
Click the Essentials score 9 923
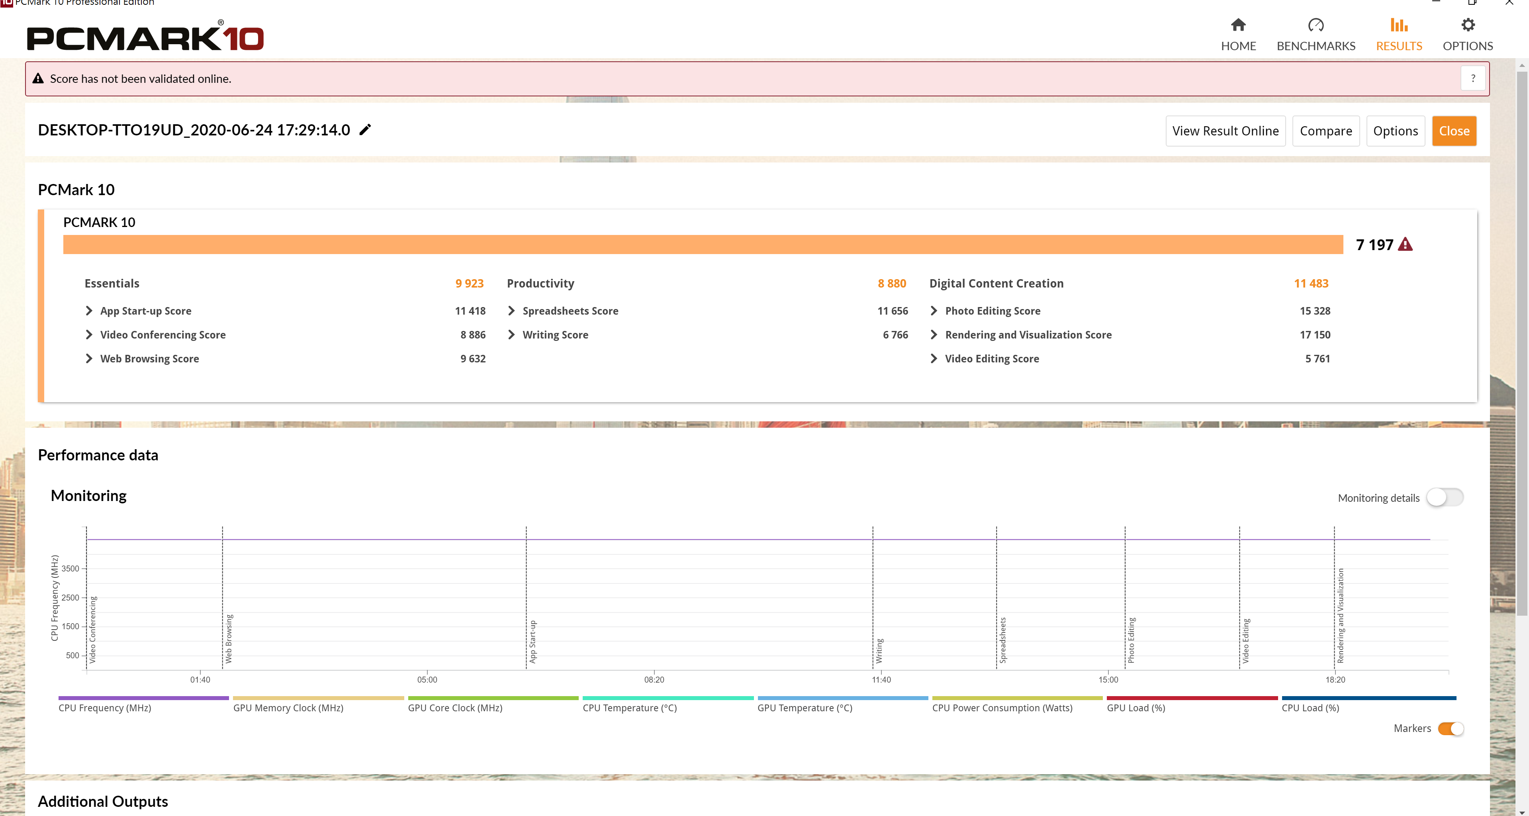pyautogui.click(x=470, y=283)
